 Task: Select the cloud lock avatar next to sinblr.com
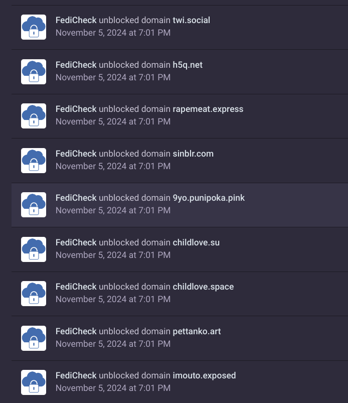tap(34, 161)
